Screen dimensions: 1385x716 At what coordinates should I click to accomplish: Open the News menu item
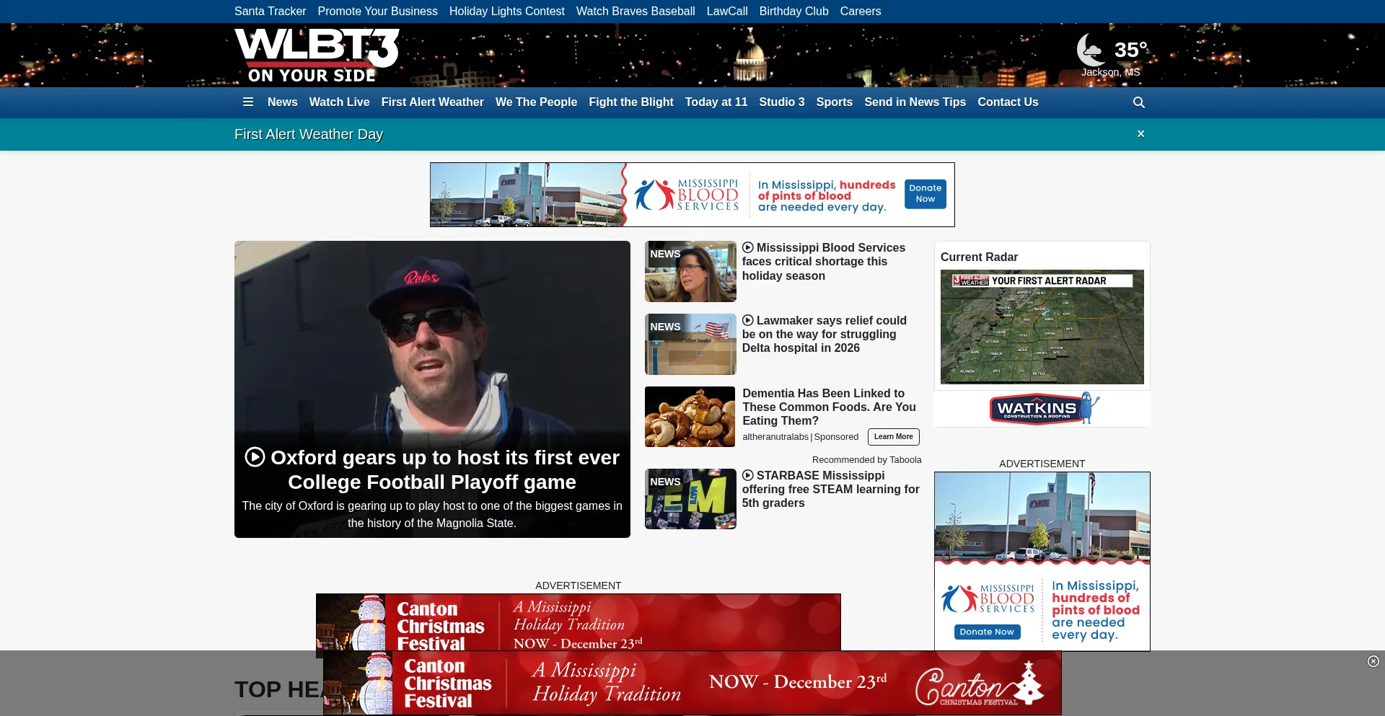282,102
